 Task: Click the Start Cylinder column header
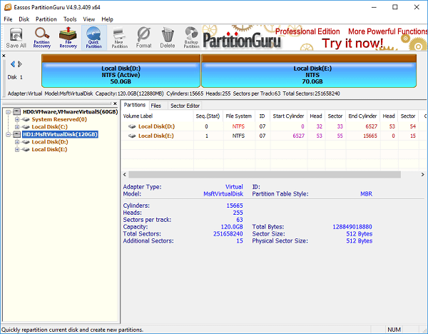[x=288, y=116]
